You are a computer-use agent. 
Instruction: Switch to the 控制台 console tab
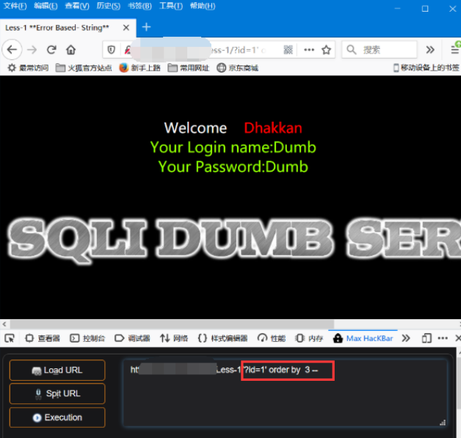[87, 338]
